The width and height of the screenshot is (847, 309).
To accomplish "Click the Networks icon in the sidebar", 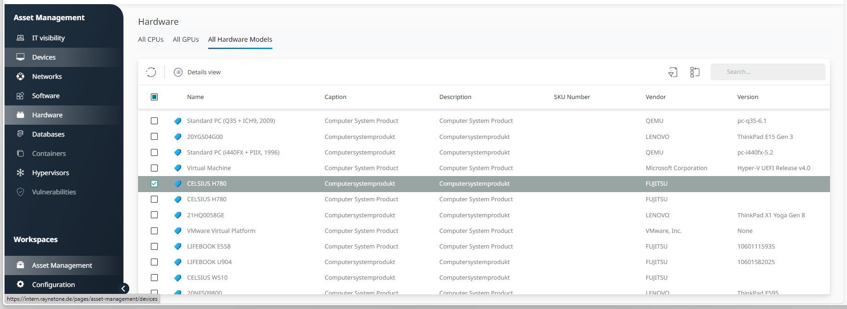I will [20, 77].
